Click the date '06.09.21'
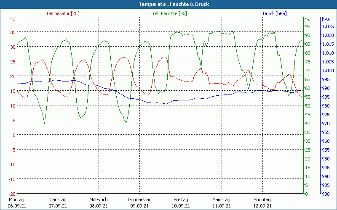 tap(17, 206)
